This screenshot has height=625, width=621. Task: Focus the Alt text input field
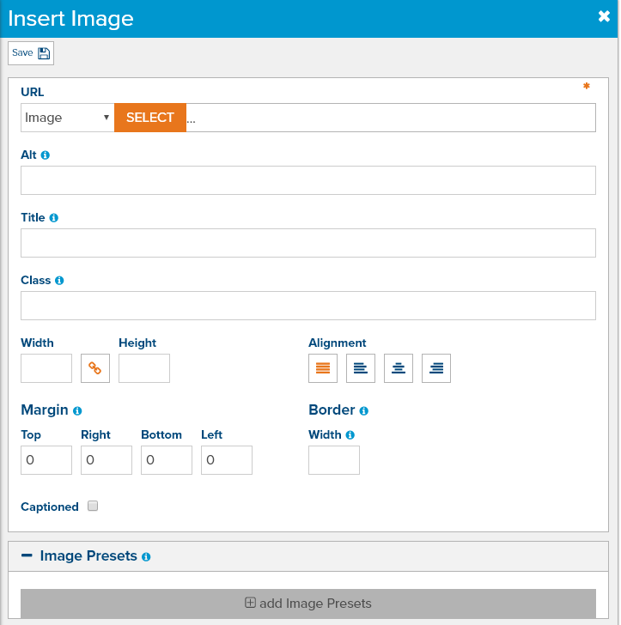click(x=307, y=180)
